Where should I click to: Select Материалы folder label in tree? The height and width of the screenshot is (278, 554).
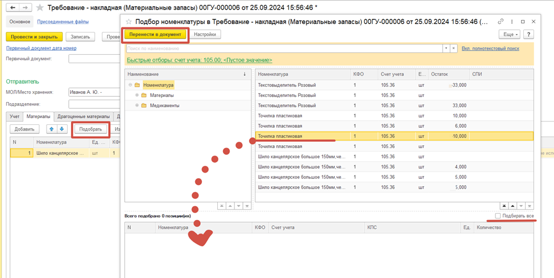pyautogui.click(x=162, y=95)
